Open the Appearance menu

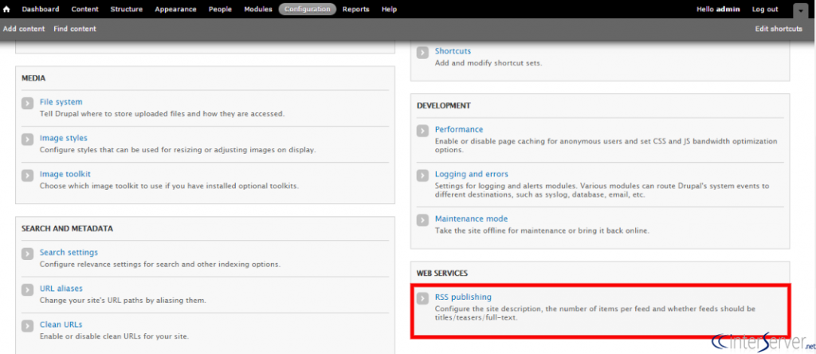(175, 9)
